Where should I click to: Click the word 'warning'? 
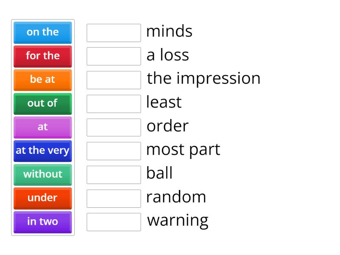[x=177, y=220]
